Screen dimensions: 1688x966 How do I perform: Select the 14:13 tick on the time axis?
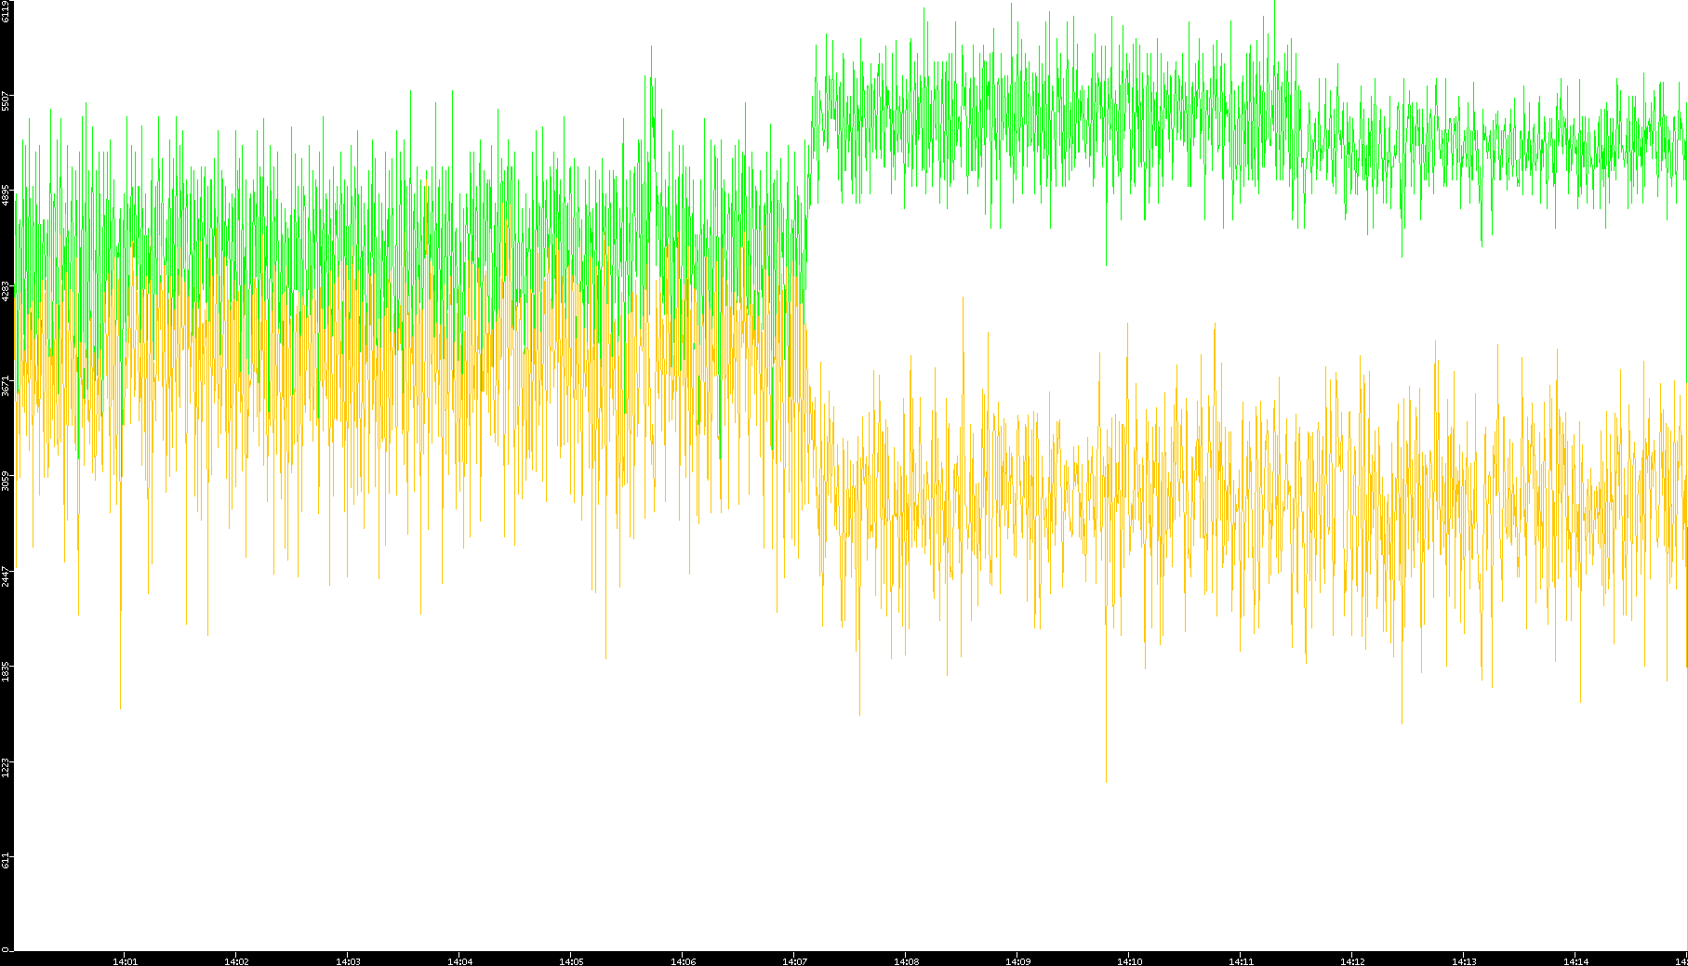[x=1464, y=960]
